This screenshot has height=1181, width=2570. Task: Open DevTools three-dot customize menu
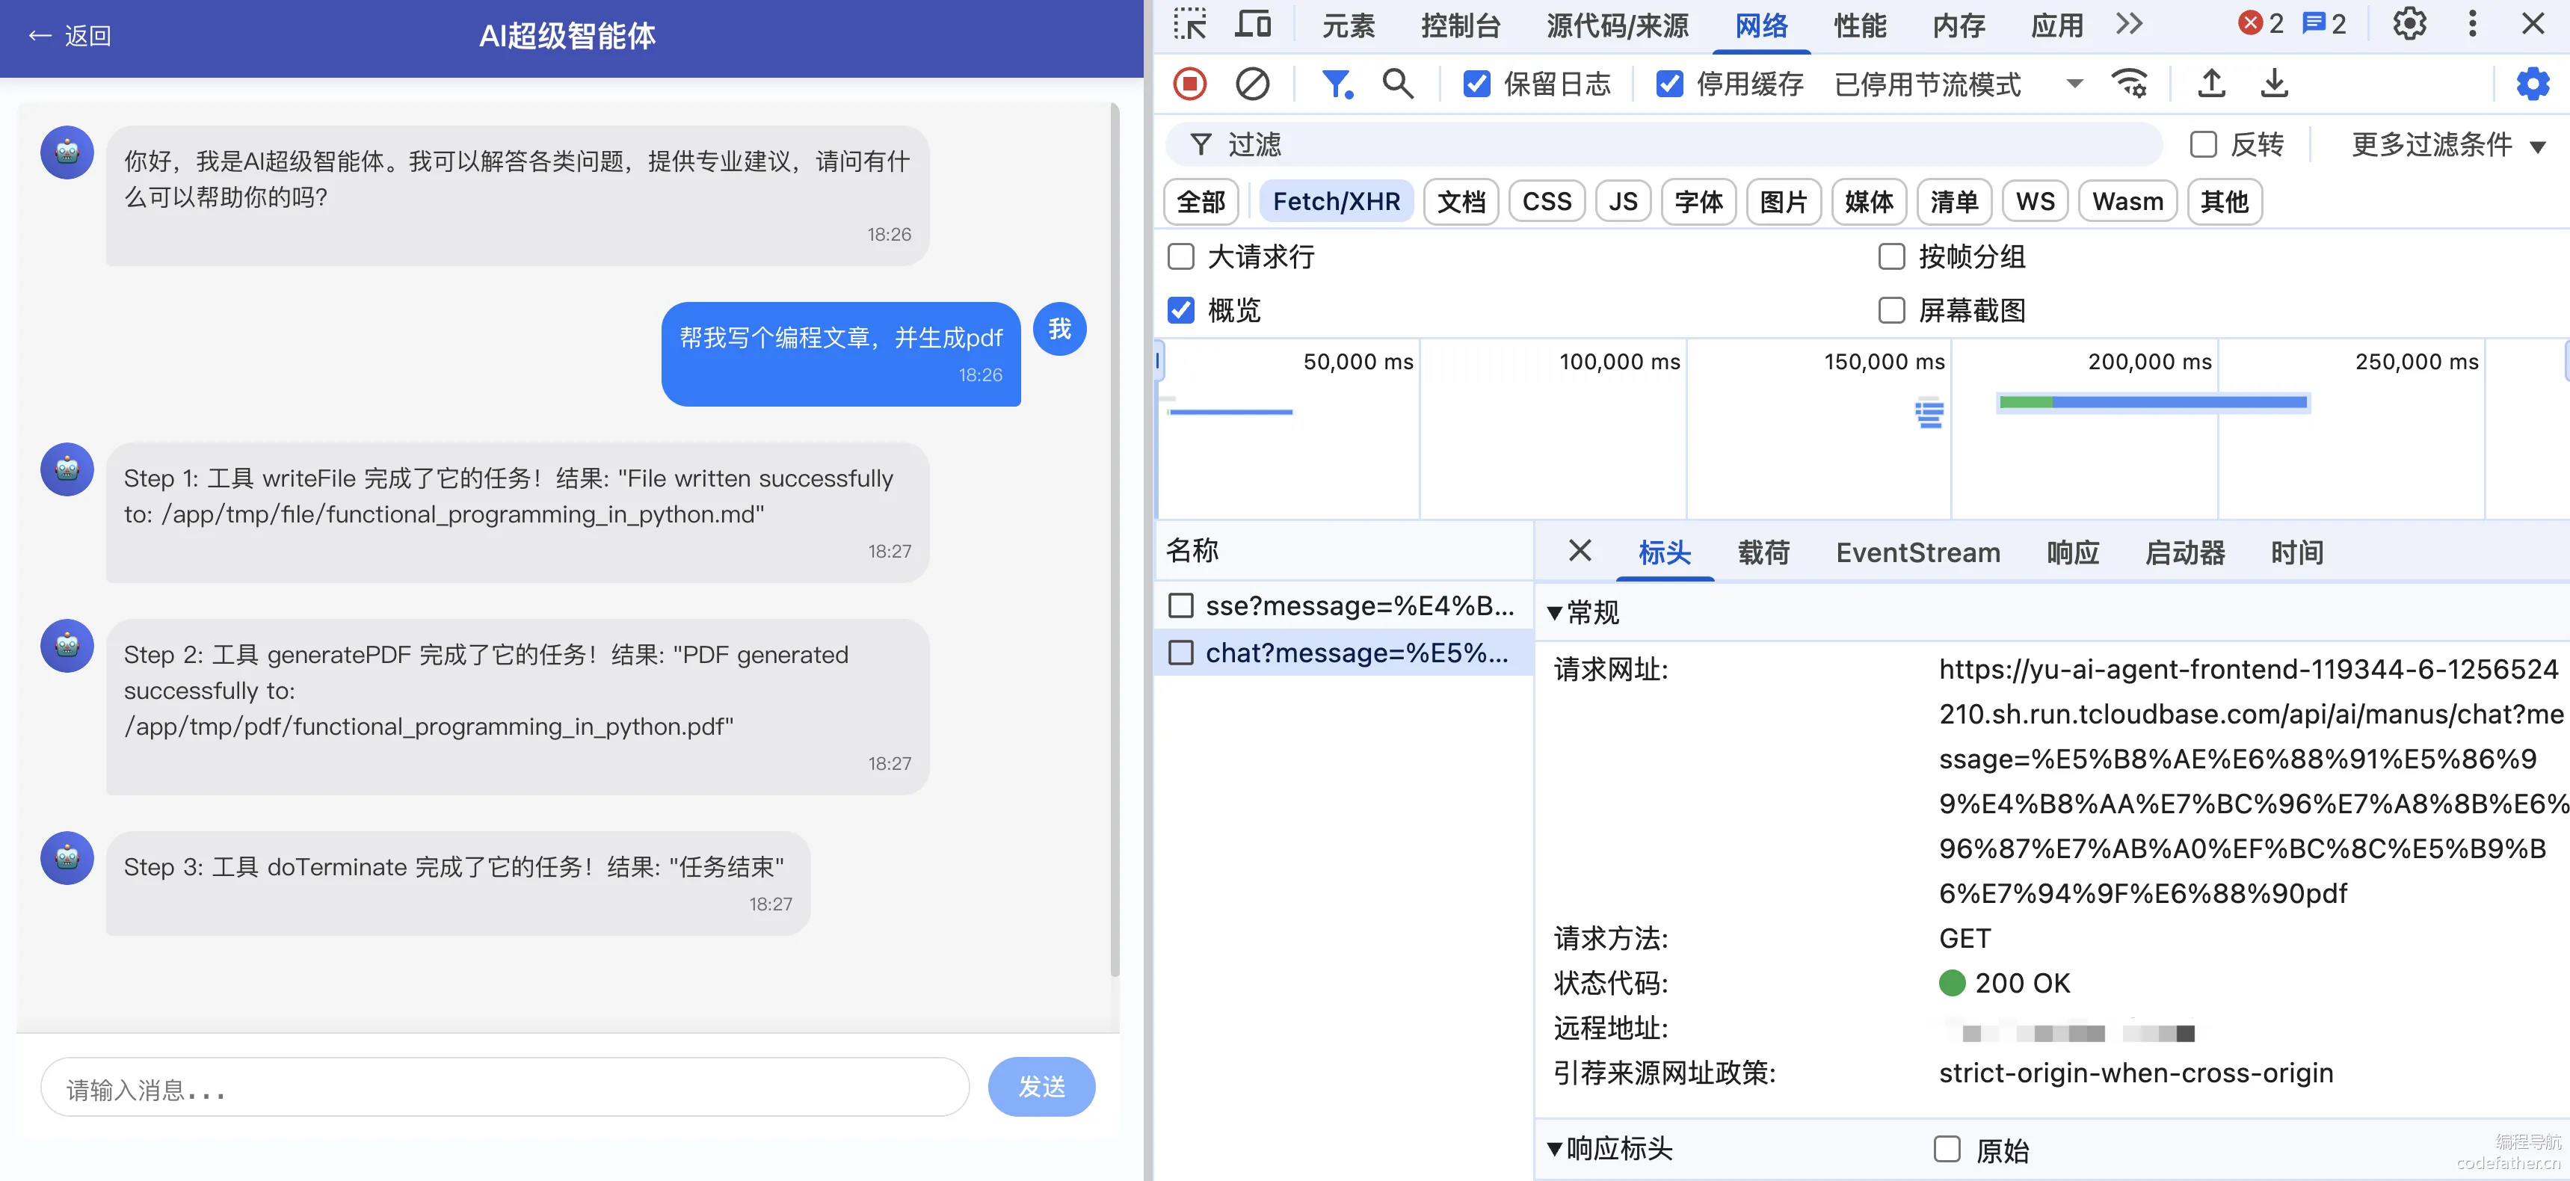coord(2472,24)
